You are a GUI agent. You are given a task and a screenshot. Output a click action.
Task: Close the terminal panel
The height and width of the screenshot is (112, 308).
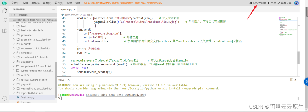(295, 80)
